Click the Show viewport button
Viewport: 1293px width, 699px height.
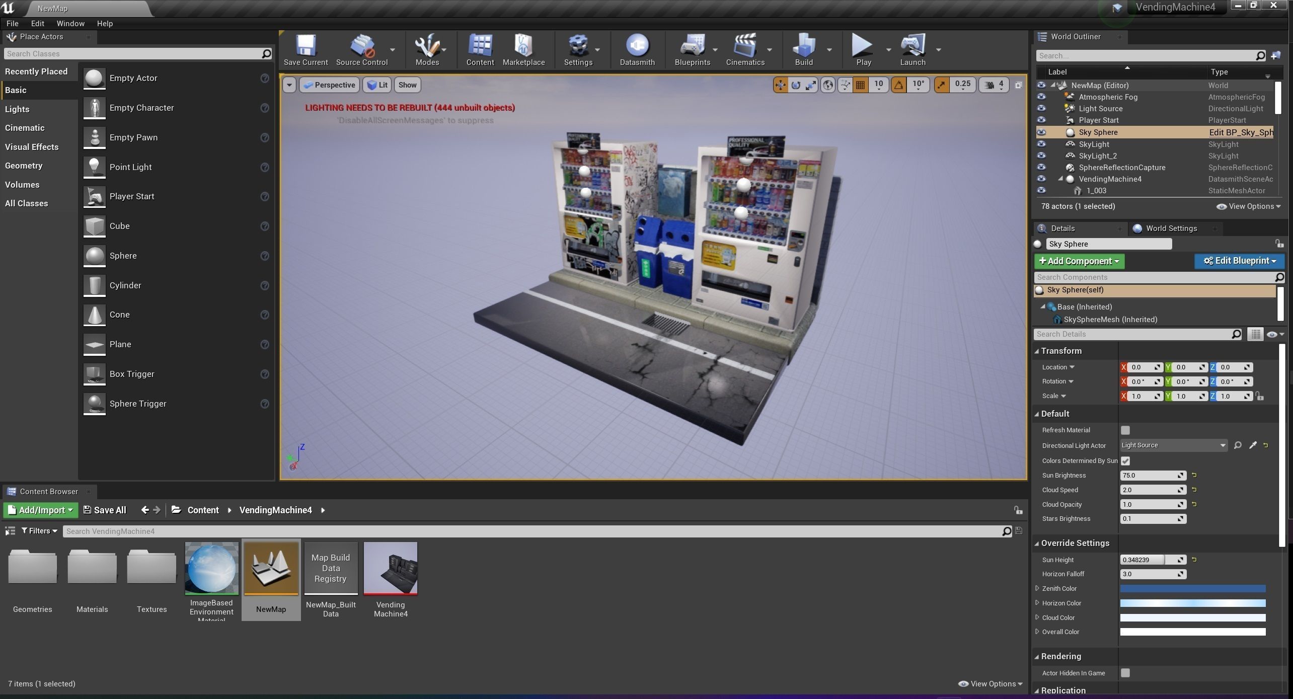click(x=407, y=85)
